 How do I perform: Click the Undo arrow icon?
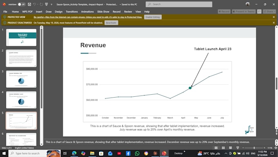[x=35, y=4]
